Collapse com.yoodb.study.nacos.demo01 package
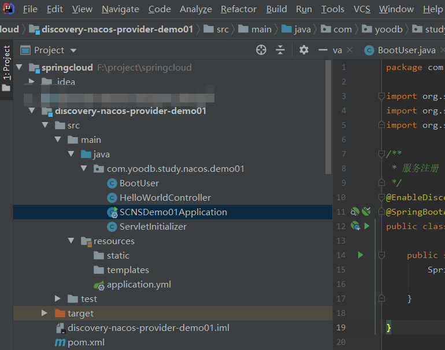The height and width of the screenshot is (350, 445). click(x=84, y=168)
